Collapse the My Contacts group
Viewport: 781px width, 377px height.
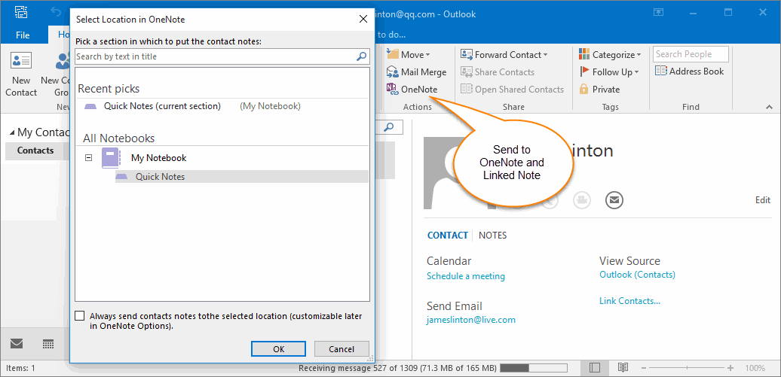[12, 132]
